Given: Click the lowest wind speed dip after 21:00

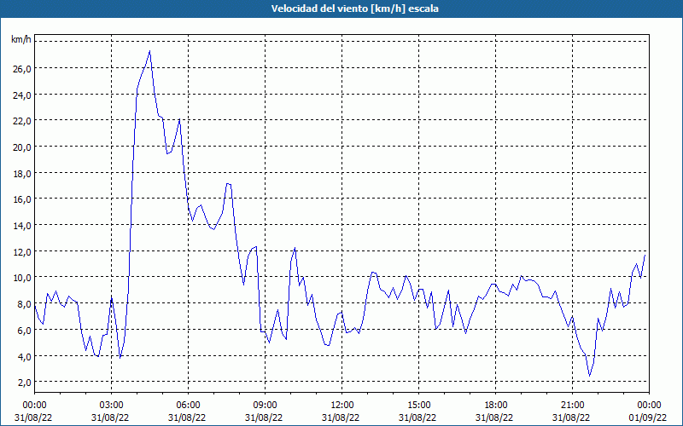Looking at the screenshot, I should click(589, 376).
